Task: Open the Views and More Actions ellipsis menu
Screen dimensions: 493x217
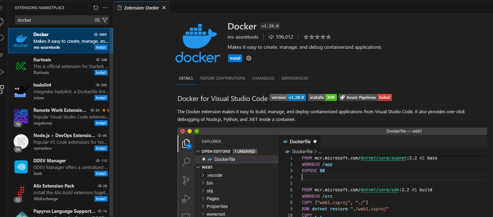Action: tap(105, 8)
